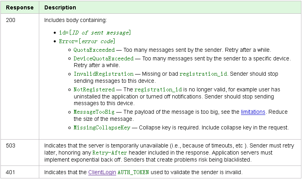This screenshot has width=303, height=180.
Task: Open the limitations link
Action: [x=253, y=112]
